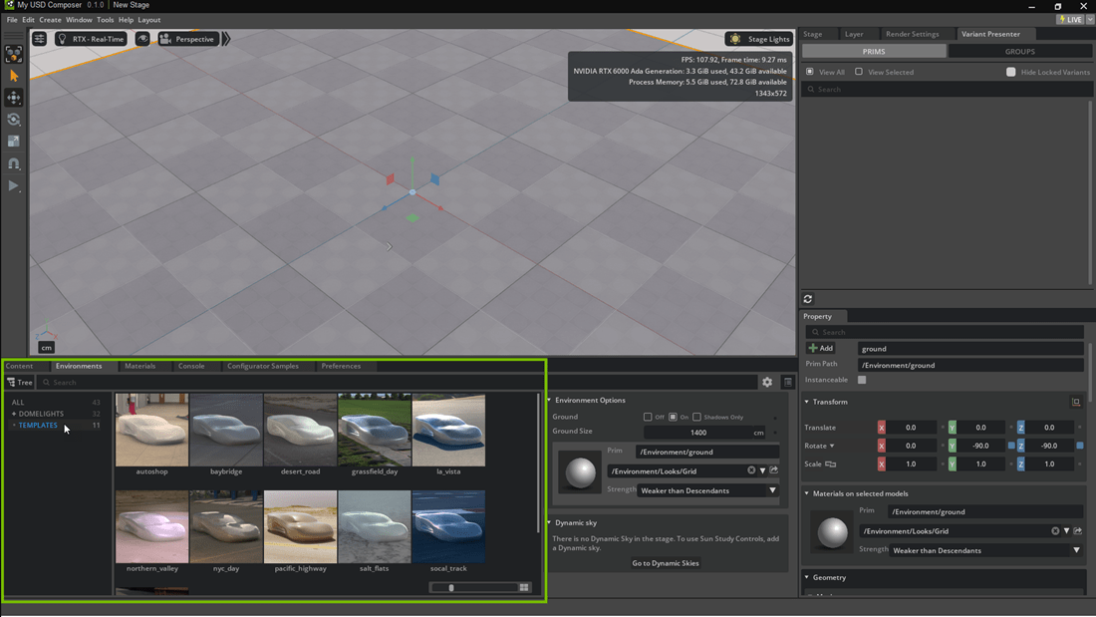The height and width of the screenshot is (617, 1096).
Task: Open Rotate order dropdown arrow
Action: [x=832, y=446]
